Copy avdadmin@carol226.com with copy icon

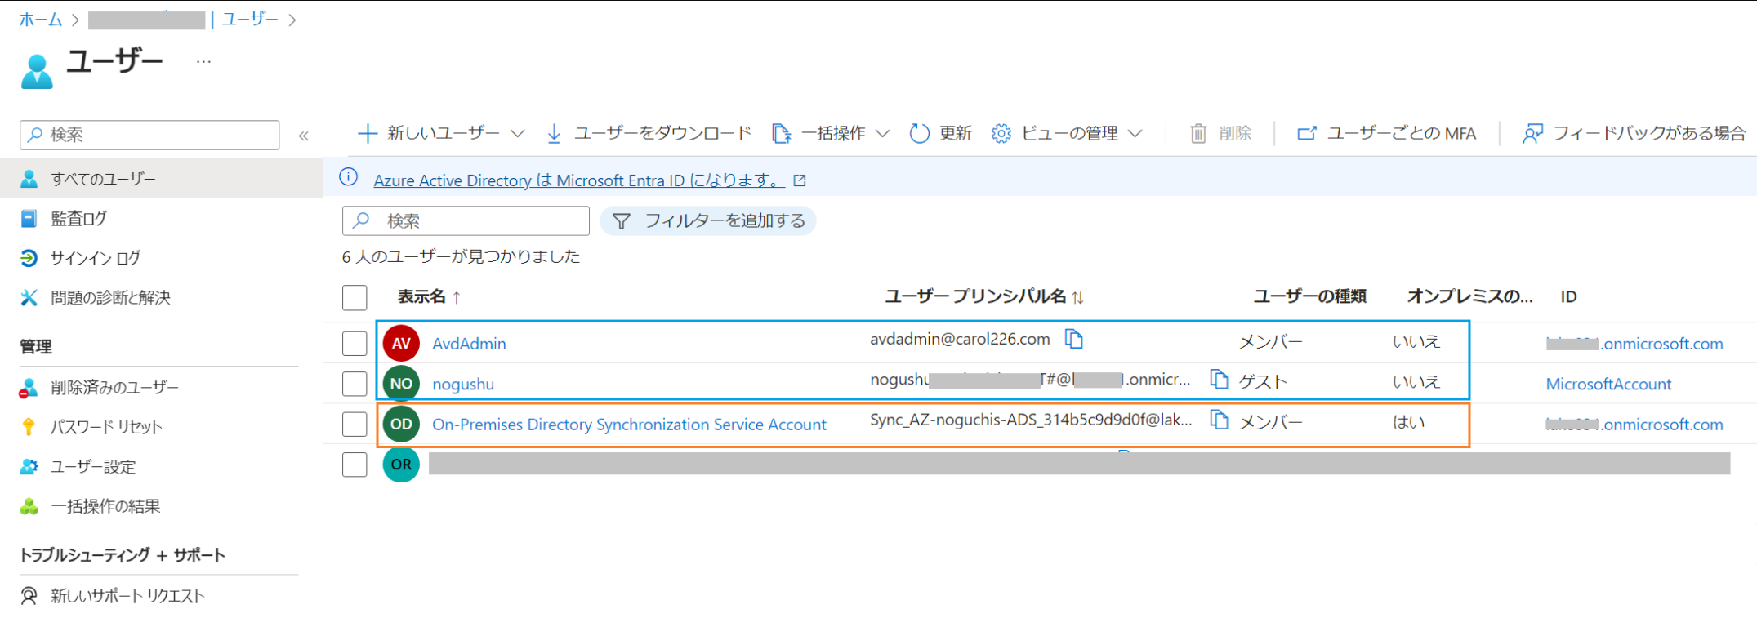click(x=1074, y=338)
